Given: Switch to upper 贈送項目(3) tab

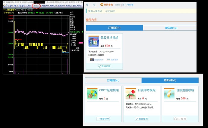Looking at the screenshot, I should click(x=171, y=28).
